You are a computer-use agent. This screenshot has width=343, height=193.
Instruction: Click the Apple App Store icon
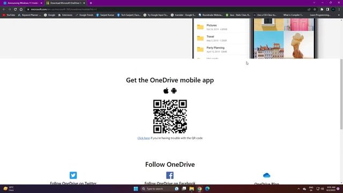pyautogui.click(x=166, y=91)
